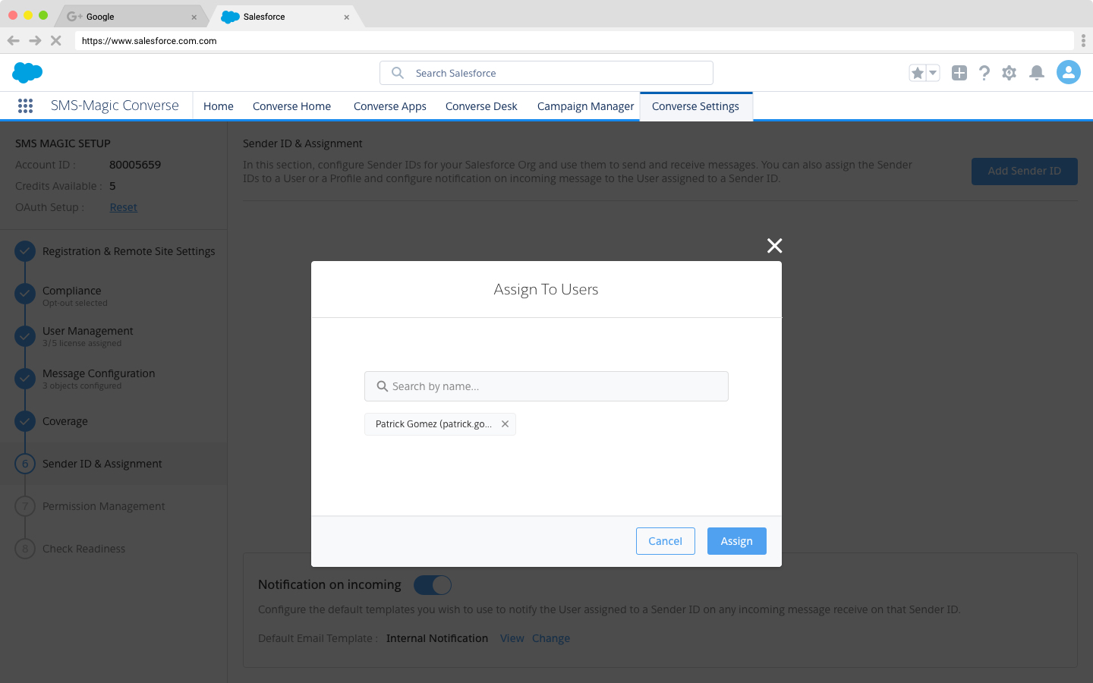Viewport: 1093px width, 683px height.
Task: Open the favorites list dropdown arrow
Action: [x=934, y=73]
